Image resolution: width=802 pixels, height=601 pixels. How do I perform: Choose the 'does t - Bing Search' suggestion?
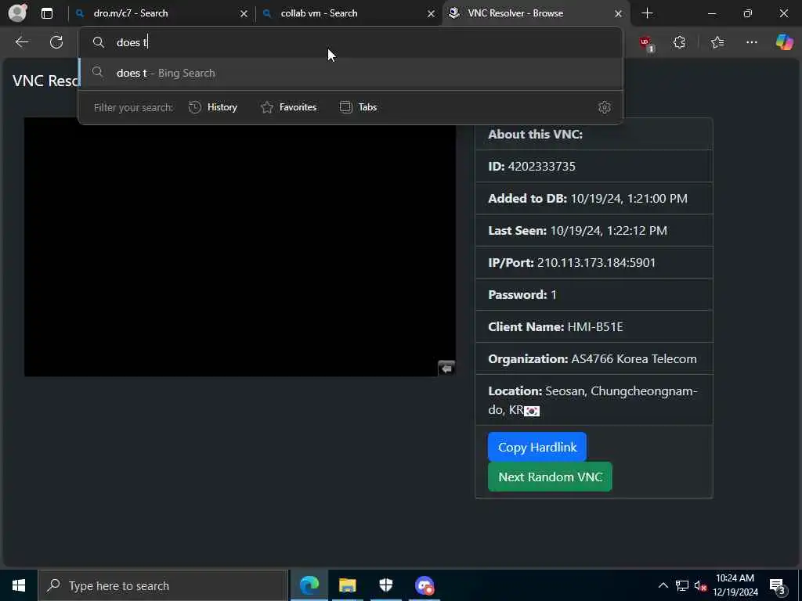coord(350,73)
